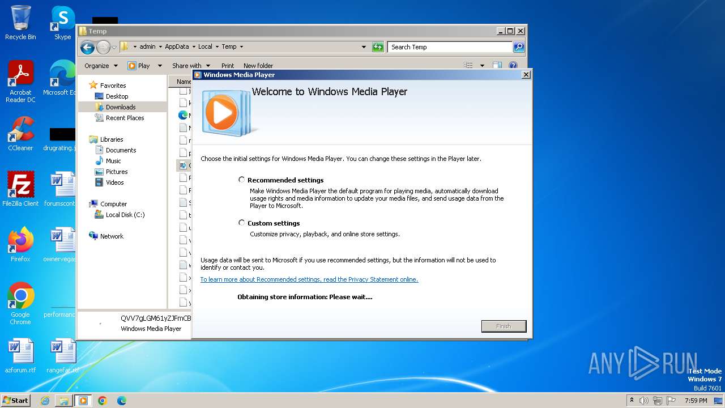This screenshot has height=408, width=725.
Task: Open the Recycle Bin desktop icon
Action: tap(20, 23)
